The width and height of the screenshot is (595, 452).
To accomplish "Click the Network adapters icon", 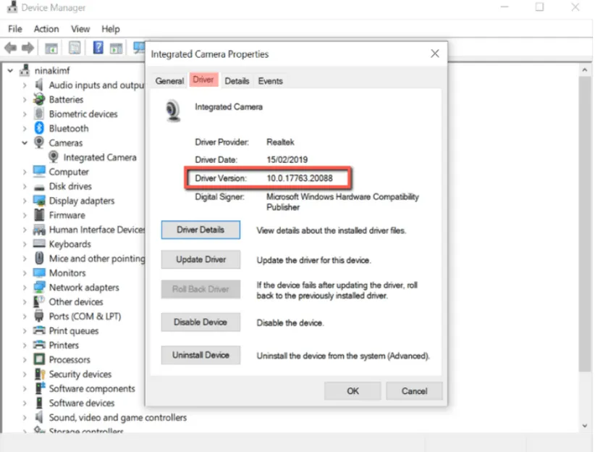I will click(x=39, y=288).
